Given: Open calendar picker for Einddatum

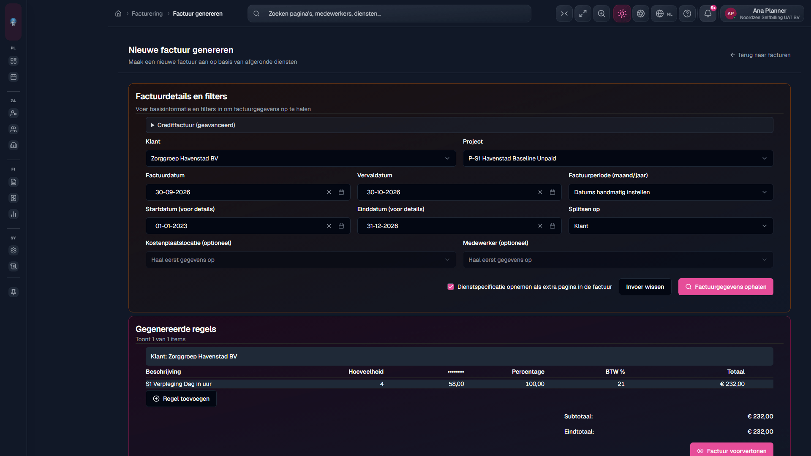Looking at the screenshot, I should pyautogui.click(x=552, y=226).
